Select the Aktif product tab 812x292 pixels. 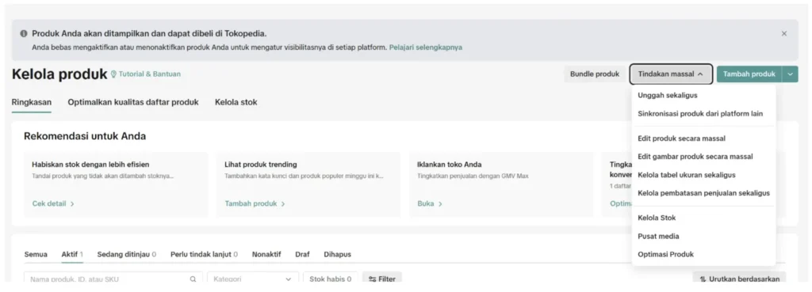(72, 254)
